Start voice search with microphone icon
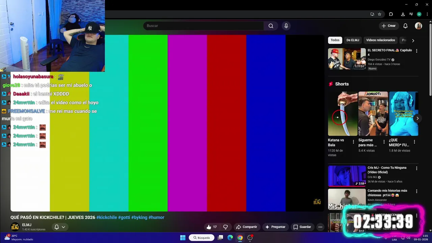432x243 pixels. [286, 26]
